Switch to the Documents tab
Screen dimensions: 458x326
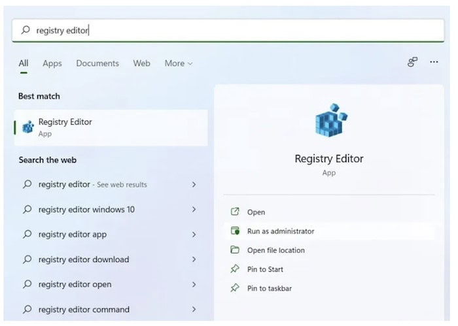97,63
